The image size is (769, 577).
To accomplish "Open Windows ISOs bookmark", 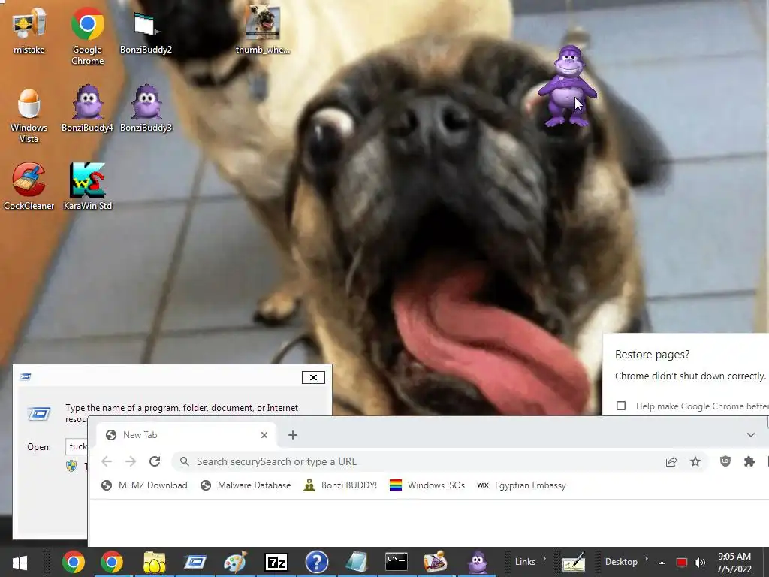I will point(427,485).
